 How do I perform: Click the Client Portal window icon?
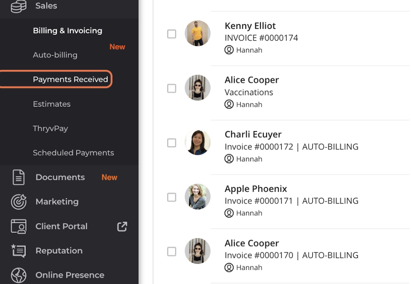pyautogui.click(x=19, y=226)
